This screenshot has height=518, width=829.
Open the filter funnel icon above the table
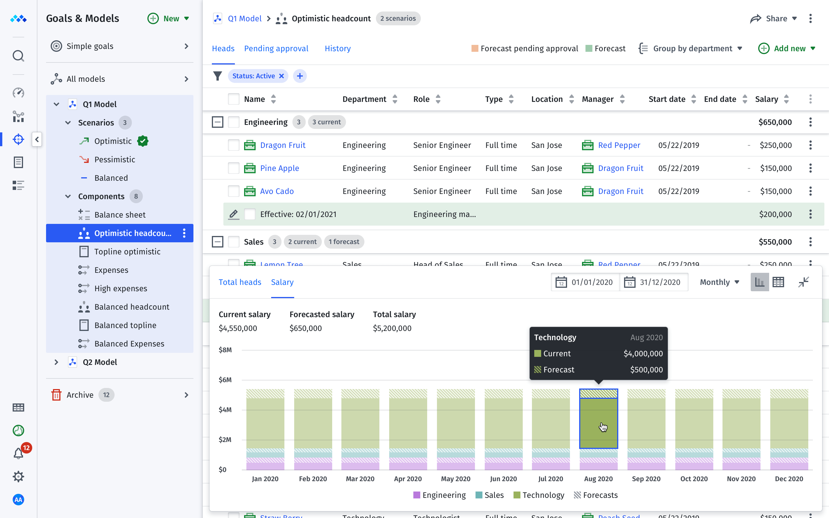point(218,76)
